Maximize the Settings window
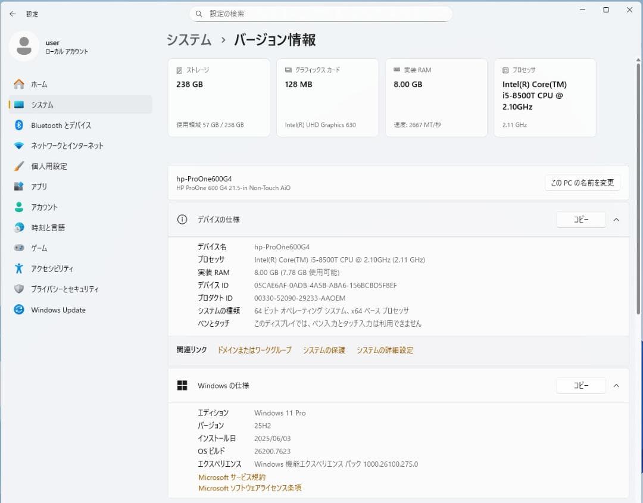This screenshot has height=503, width=643. pos(606,10)
